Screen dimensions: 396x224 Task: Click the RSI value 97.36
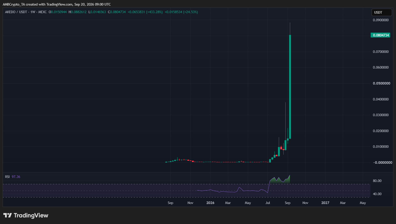[x=16, y=177]
